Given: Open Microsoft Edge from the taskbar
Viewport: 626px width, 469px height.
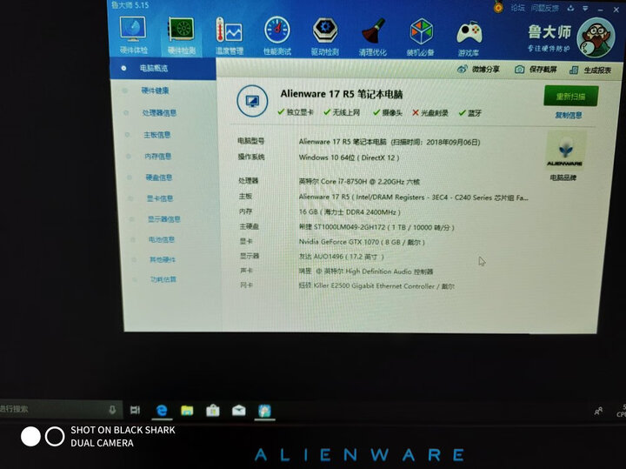Looking at the screenshot, I should pyautogui.click(x=162, y=411).
